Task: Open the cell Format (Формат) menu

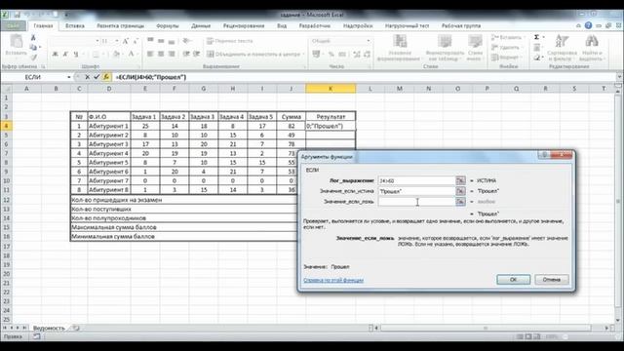Action: (506, 58)
